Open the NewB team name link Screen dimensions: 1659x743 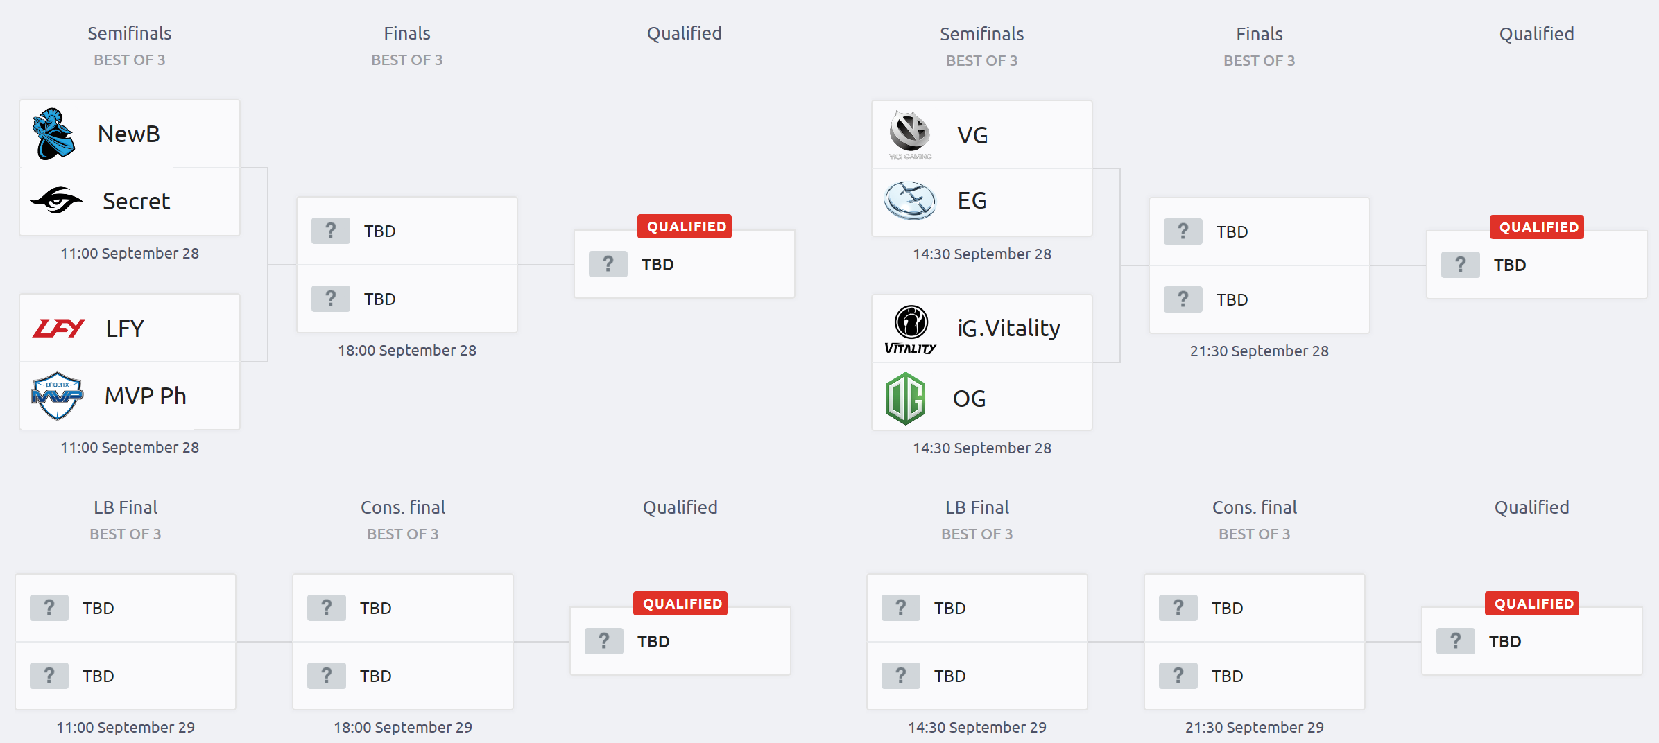tap(129, 134)
